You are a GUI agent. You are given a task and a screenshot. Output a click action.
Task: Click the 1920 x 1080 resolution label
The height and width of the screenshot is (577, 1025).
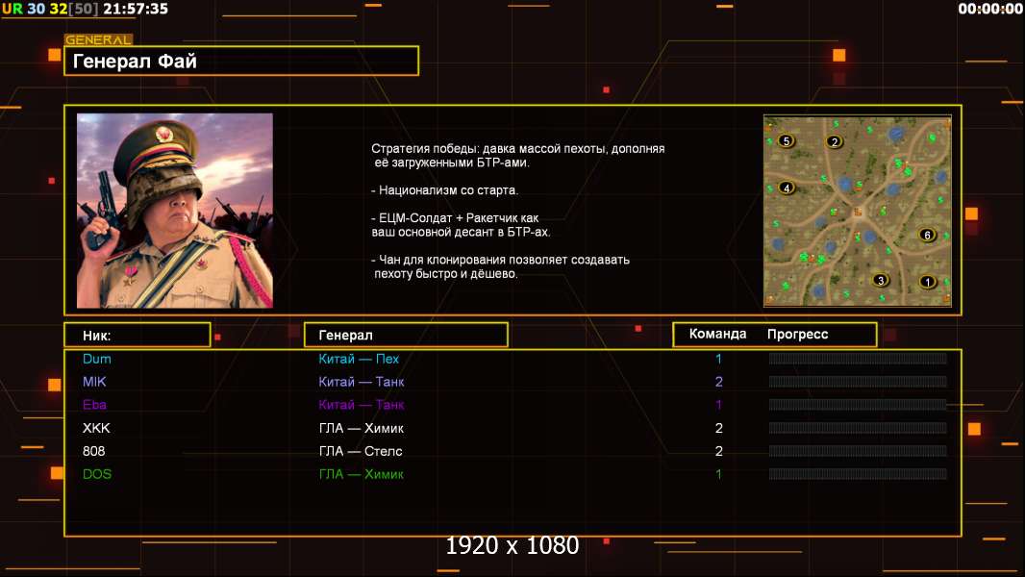coord(512,545)
